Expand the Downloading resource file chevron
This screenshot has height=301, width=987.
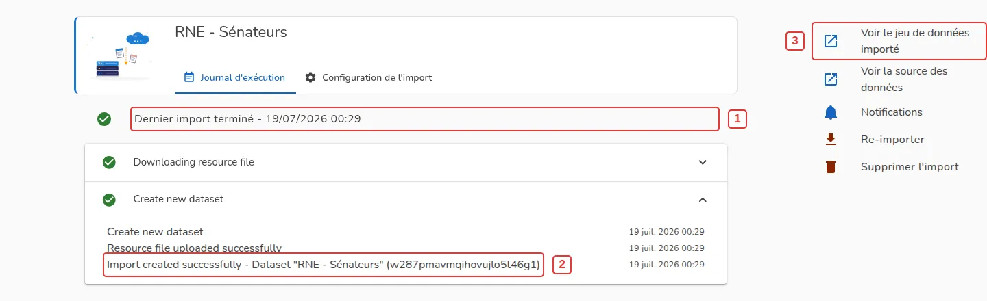click(703, 162)
